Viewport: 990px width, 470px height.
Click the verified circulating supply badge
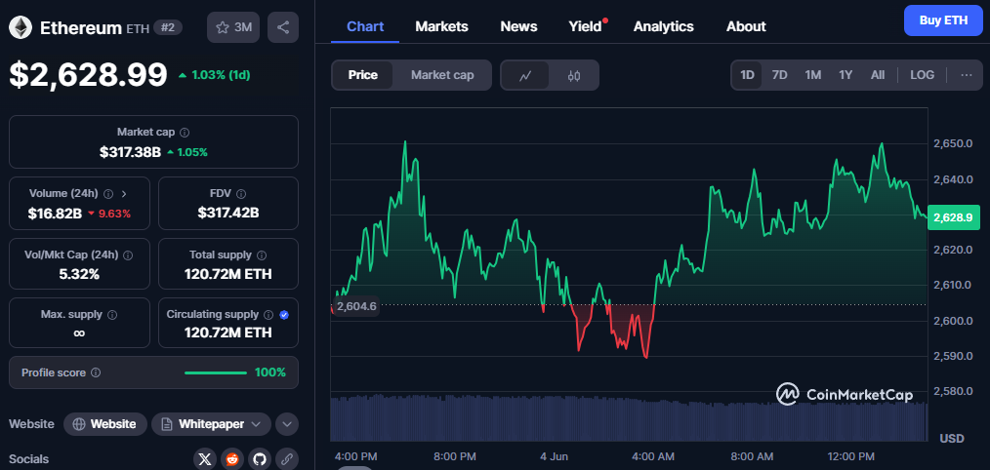point(283,314)
